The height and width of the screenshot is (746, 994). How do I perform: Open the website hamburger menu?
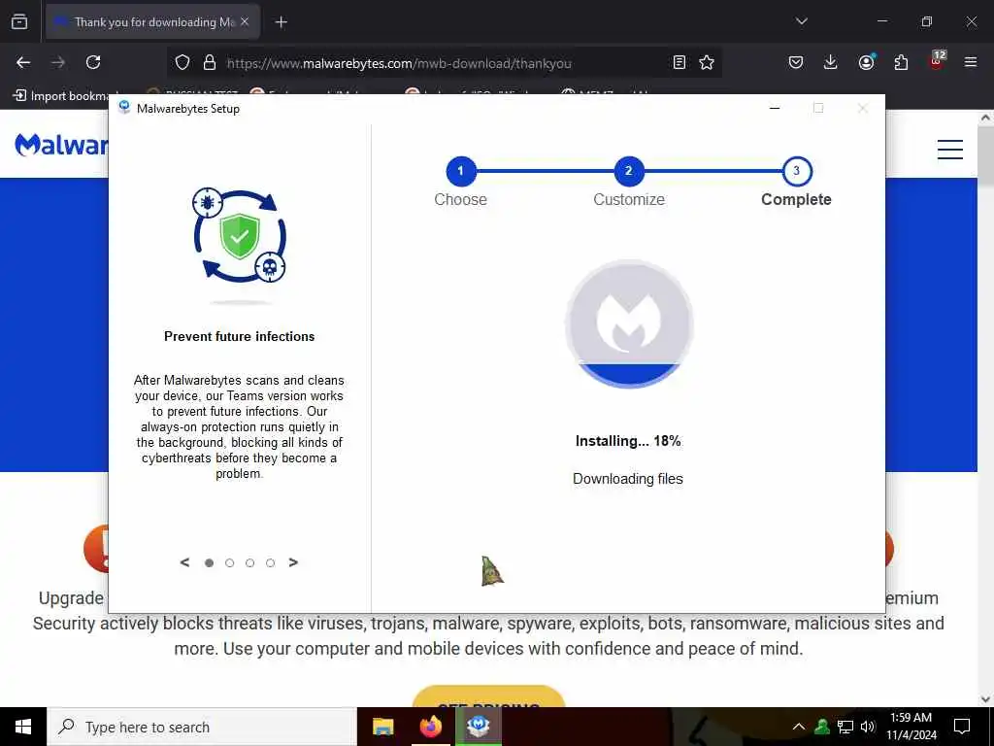[949, 150]
